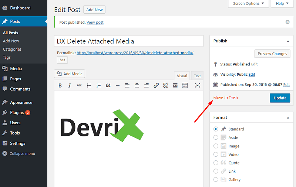Click the Move to Trash link
Viewport: 296px width, 187px height.
pyautogui.click(x=225, y=98)
